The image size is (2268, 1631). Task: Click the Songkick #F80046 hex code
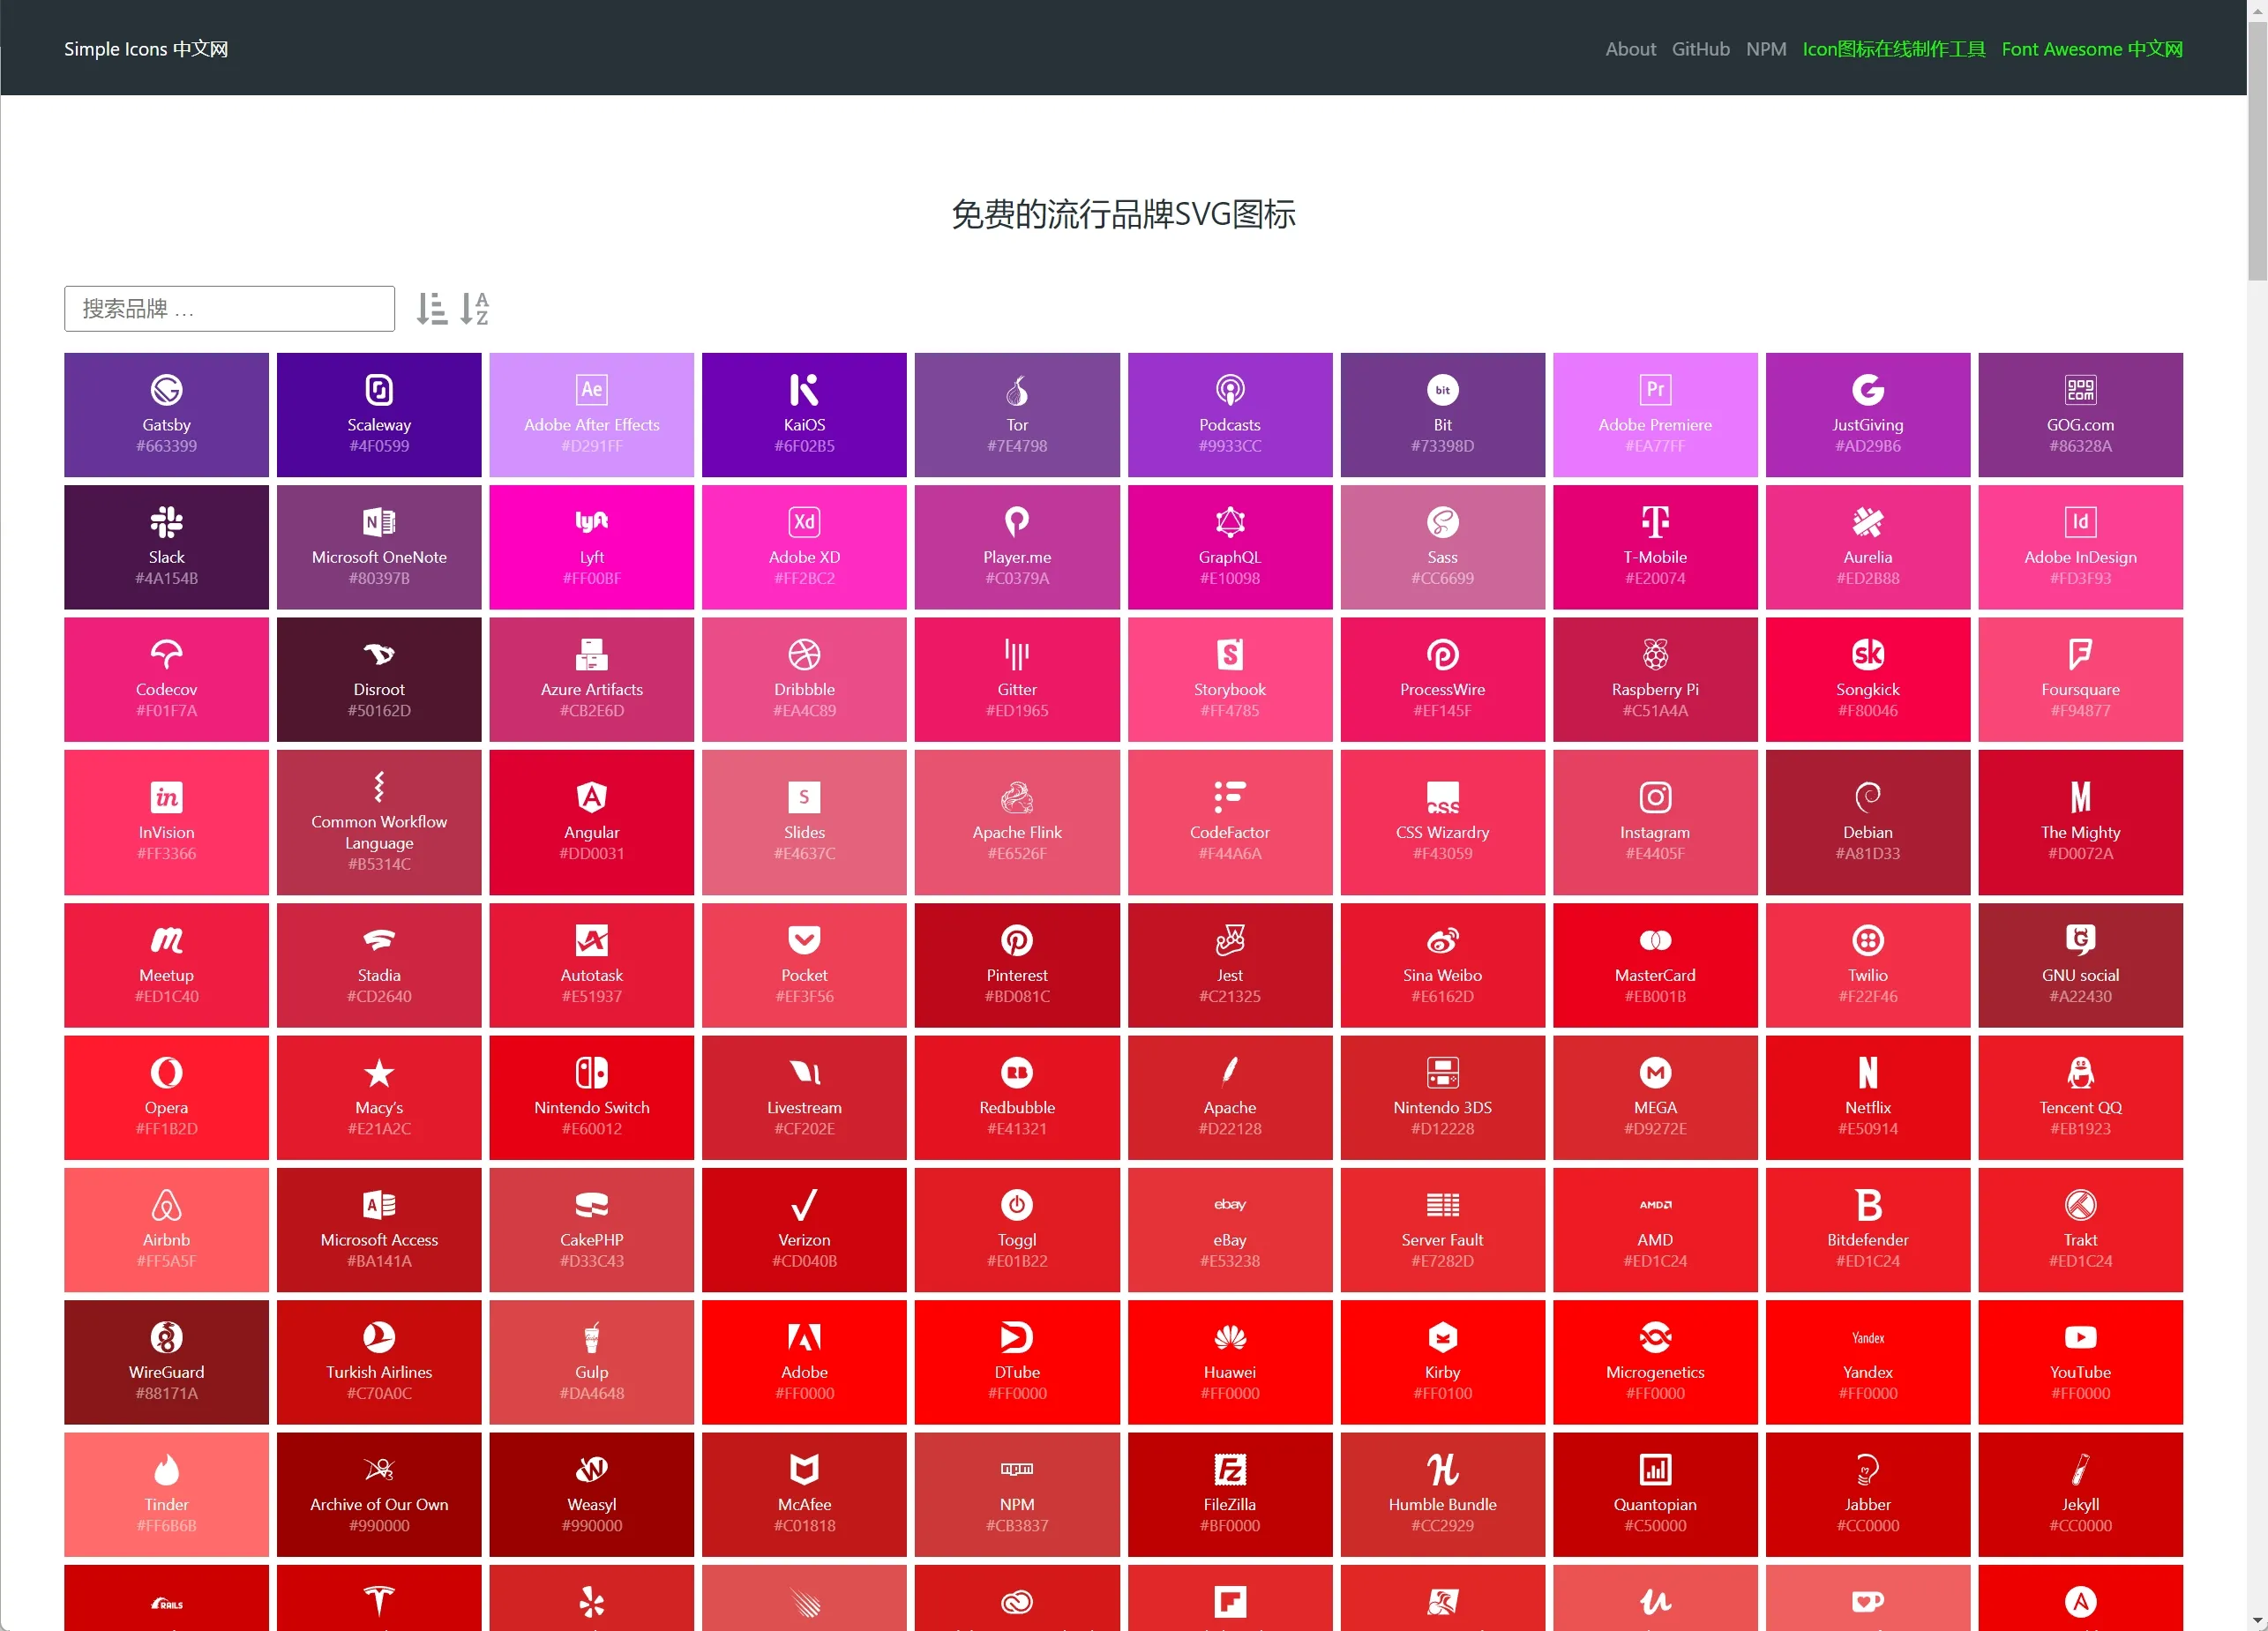(x=1868, y=710)
